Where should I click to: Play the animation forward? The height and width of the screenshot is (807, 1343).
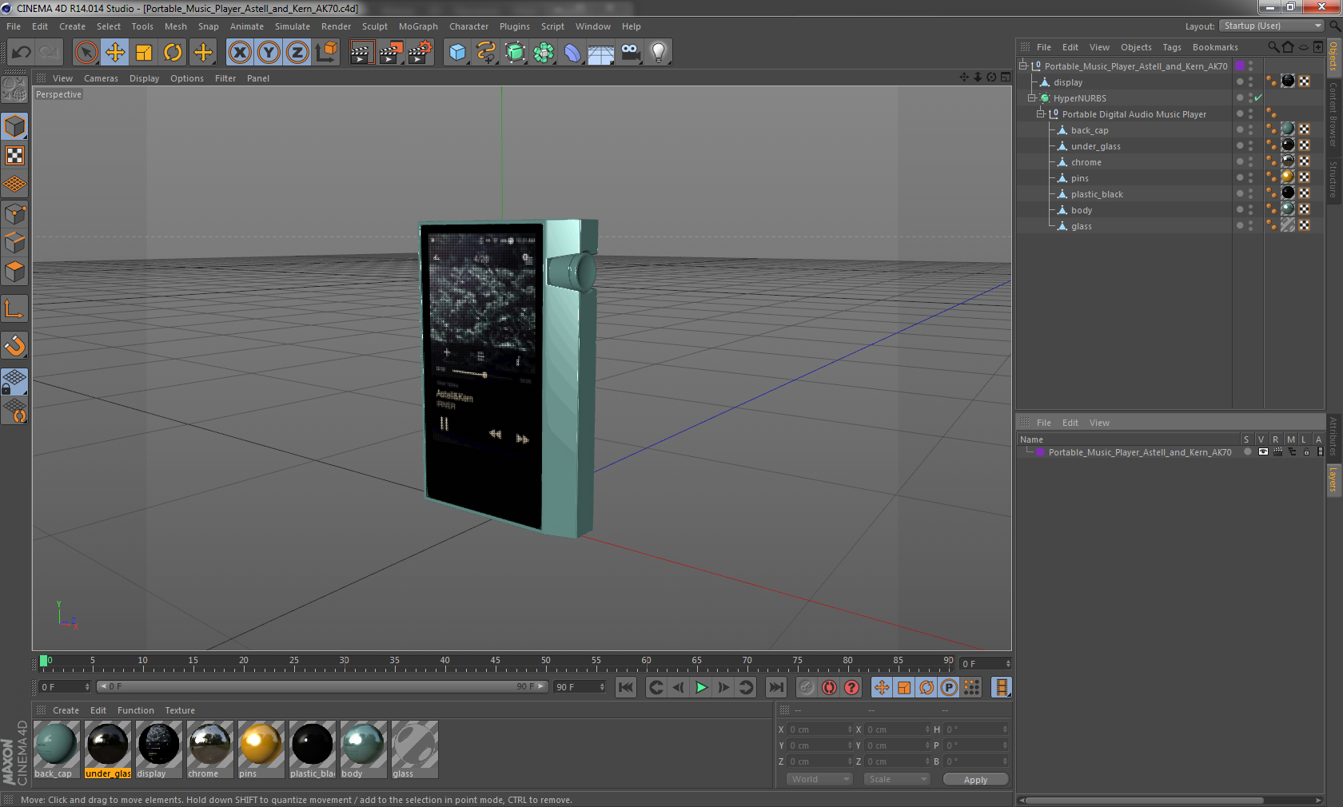[x=701, y=687]
